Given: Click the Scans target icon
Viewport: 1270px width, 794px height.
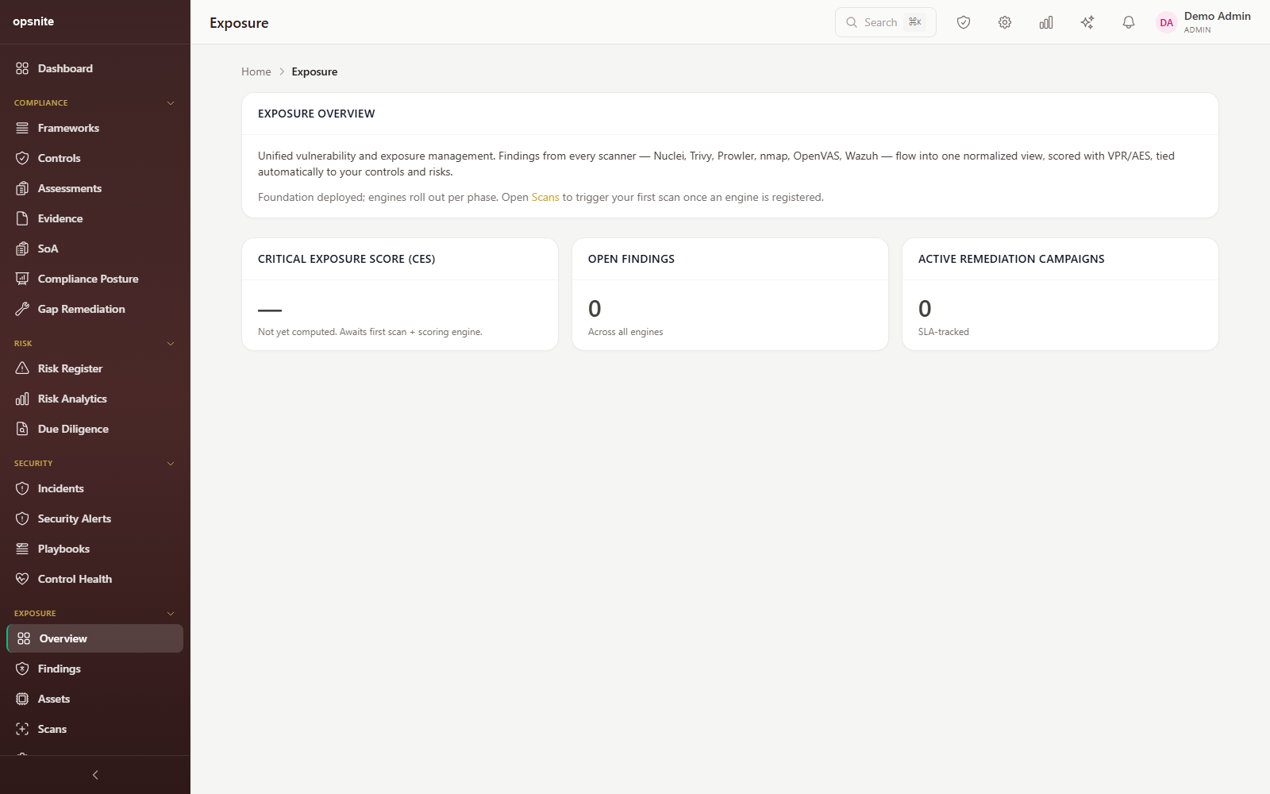Looking at the screenshot, I should (x=22, y=729).
